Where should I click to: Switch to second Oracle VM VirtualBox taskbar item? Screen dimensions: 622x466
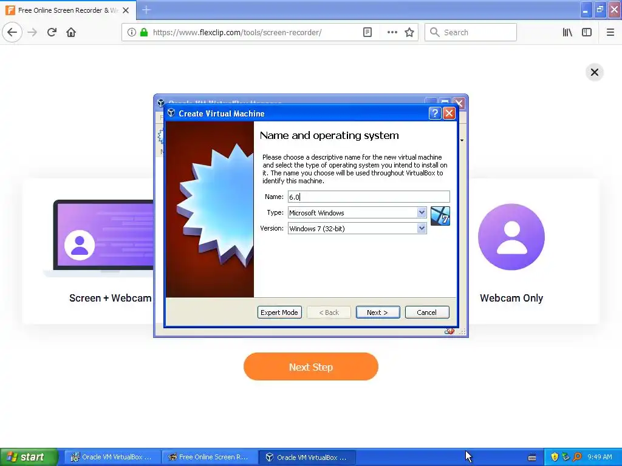tap(307, 457)
